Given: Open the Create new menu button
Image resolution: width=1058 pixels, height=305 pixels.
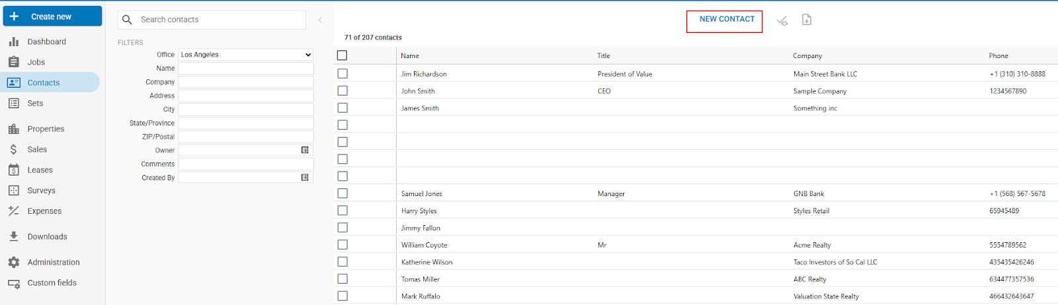Looking at the screenshot, I should [x=52, y=17].
